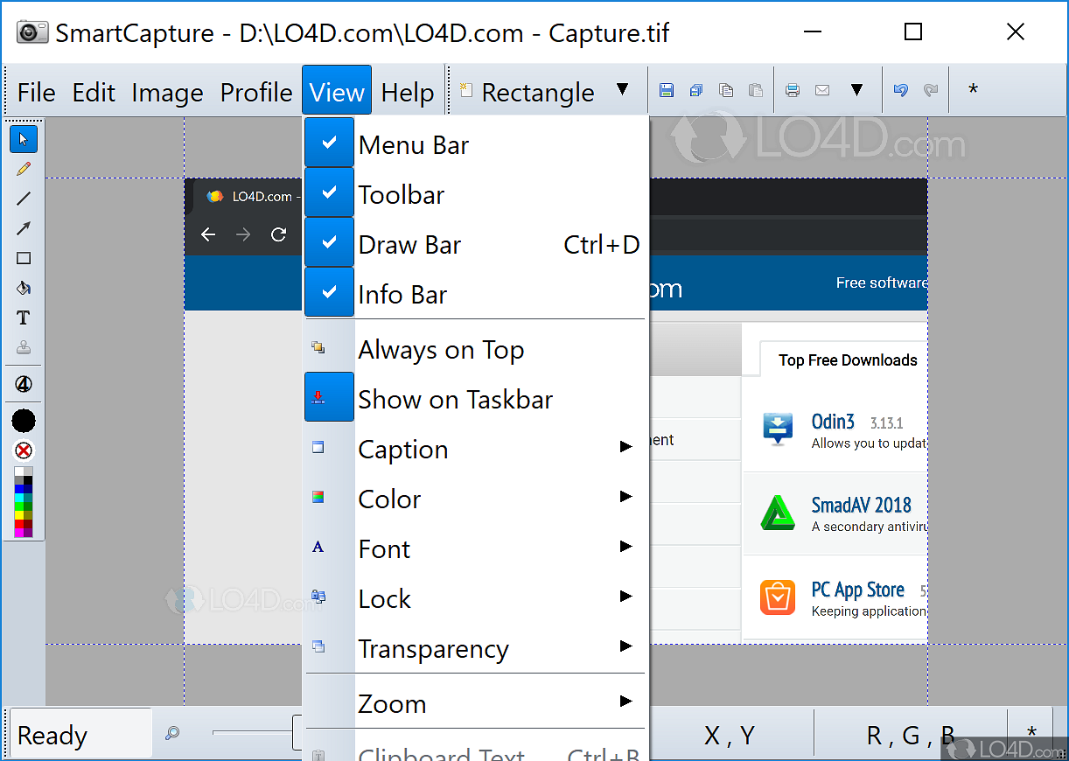Enable Always on Top
Screen dimensions: 1069x761
pyautogui.click(x=441, y=349)
